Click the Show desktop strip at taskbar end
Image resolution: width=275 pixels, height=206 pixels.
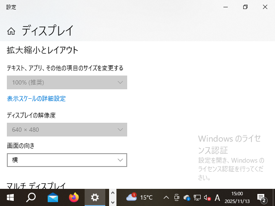pyautogui.click(x=274, y=197)
